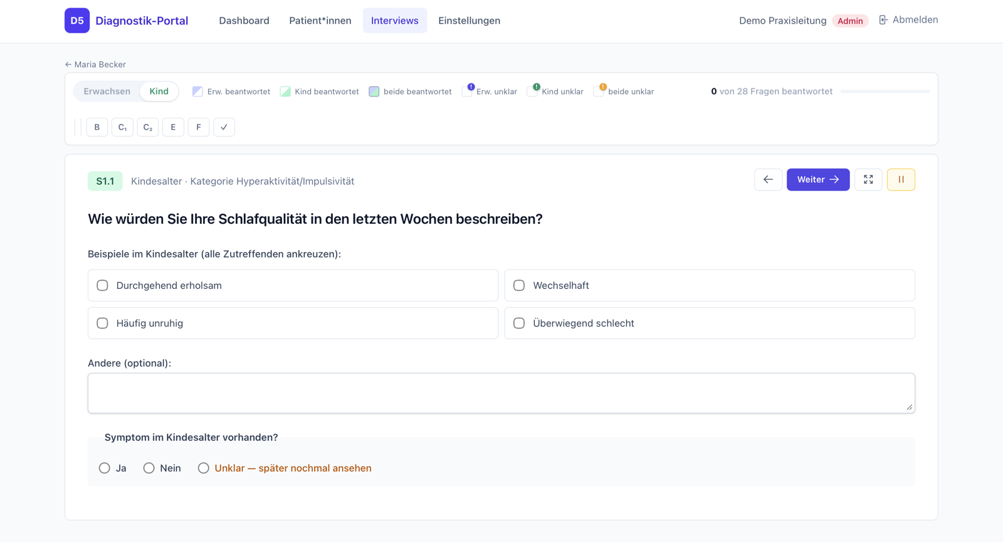Click the text area resize handle
Viewport: 1003px width, 542px height.
coord(910,407)
